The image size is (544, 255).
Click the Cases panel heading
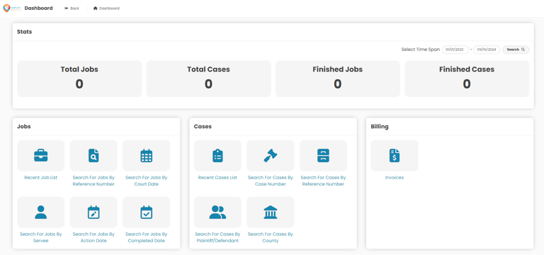[203, 127]
